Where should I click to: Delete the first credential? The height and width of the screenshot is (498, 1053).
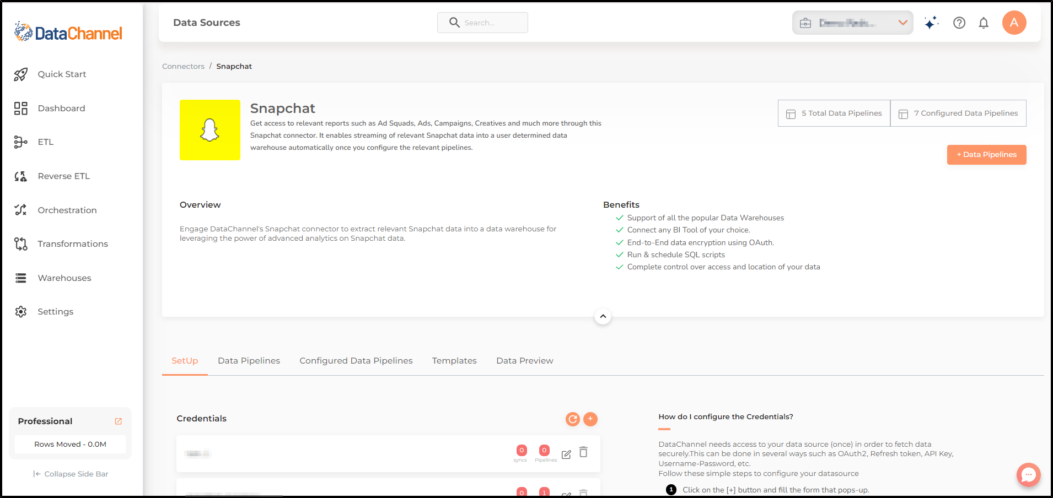583,452
